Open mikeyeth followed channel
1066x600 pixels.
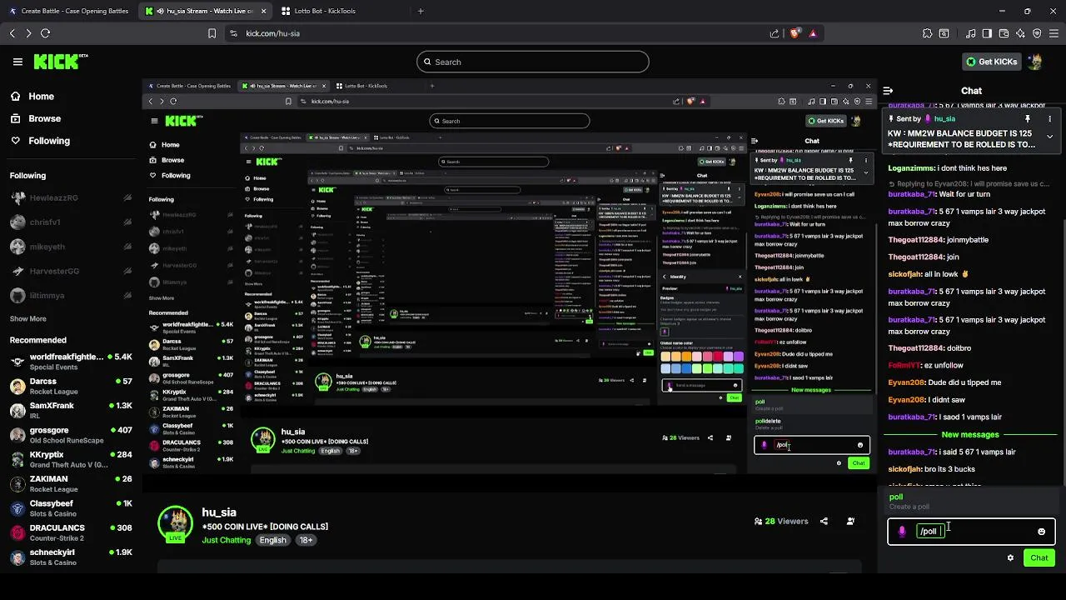click(71, 247)
